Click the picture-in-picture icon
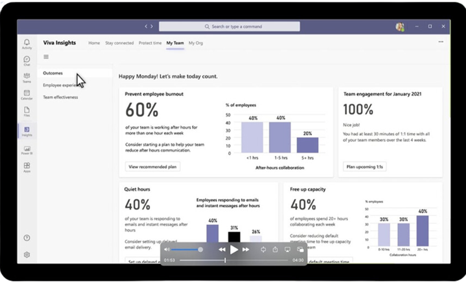The width and height of the screenshot is (466, 282). 300,250
